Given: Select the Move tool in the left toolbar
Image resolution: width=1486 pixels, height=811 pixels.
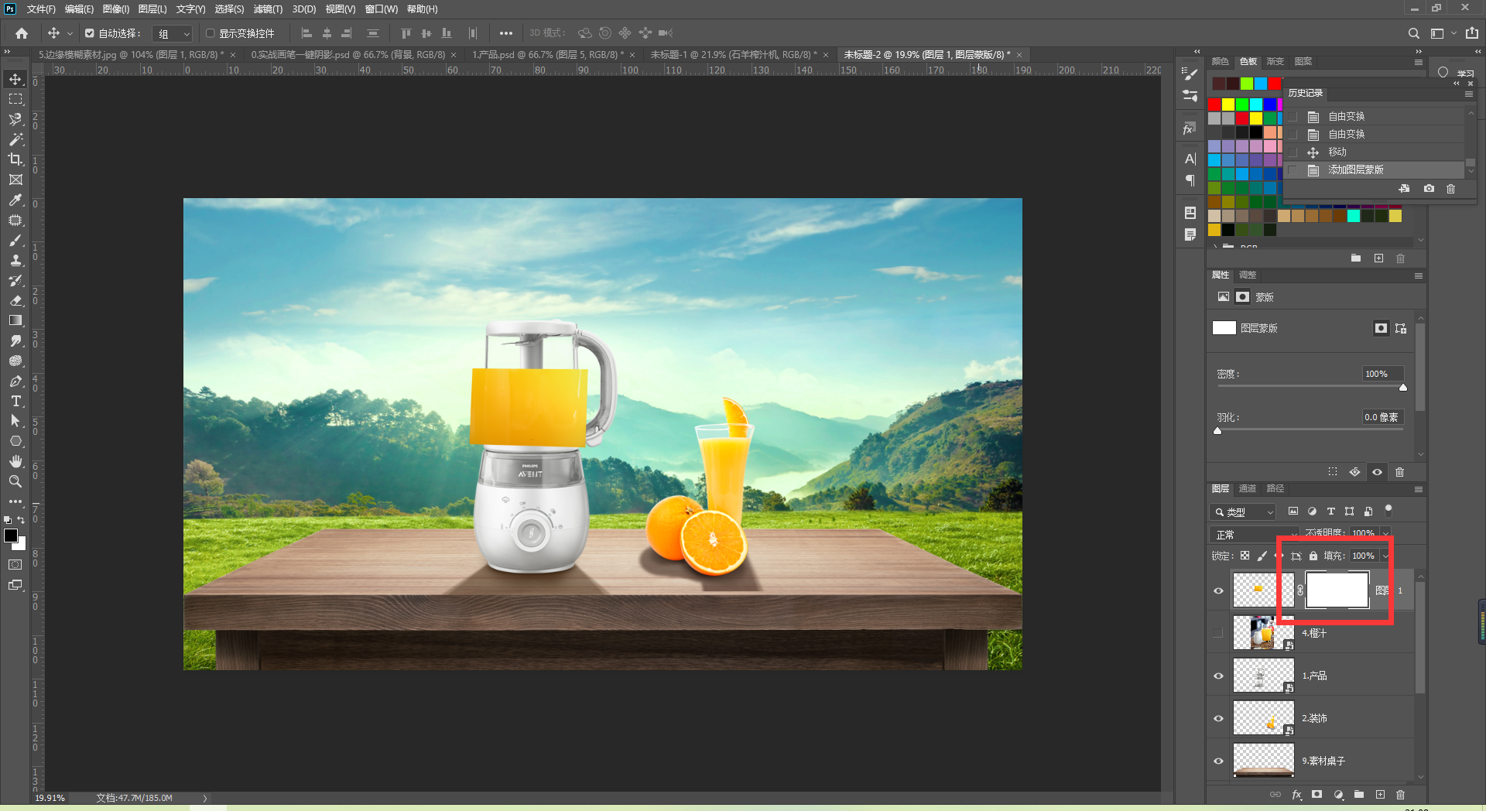Looking at the screenshot, I should (x=15, y=79).
